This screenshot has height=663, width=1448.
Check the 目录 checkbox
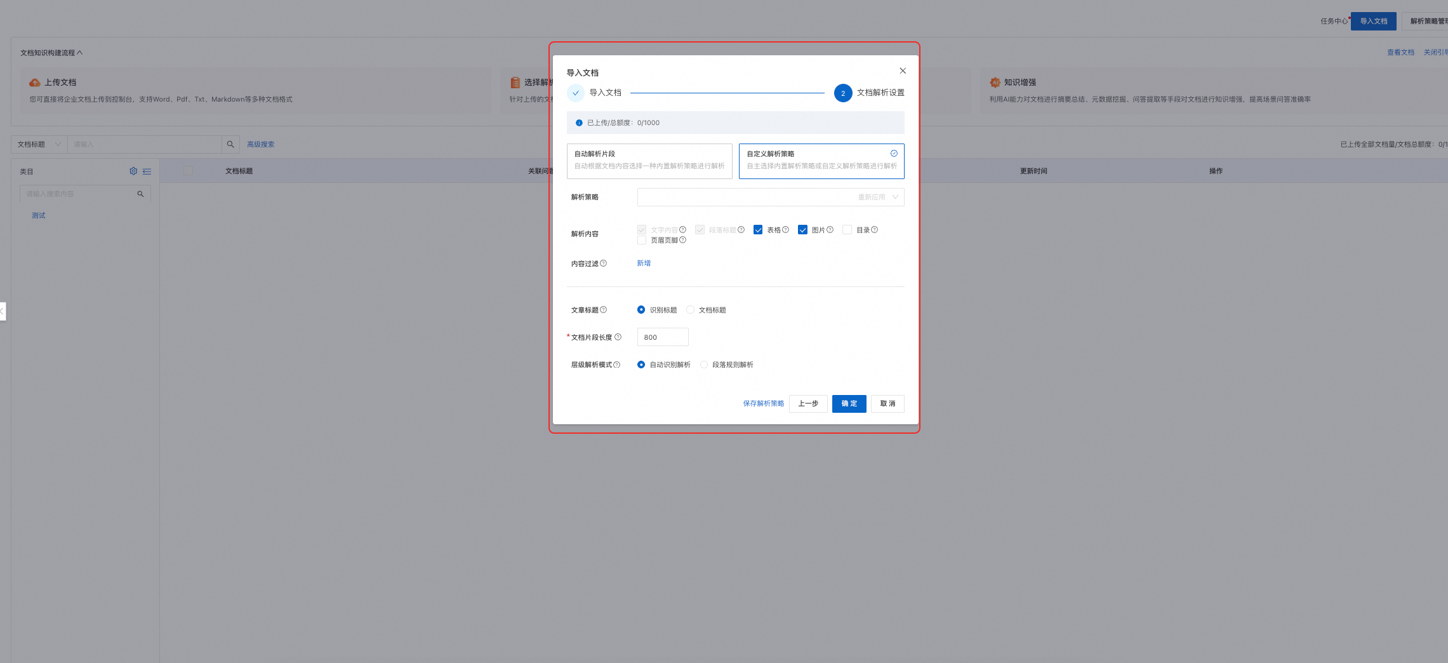click(x=847, y=230)
